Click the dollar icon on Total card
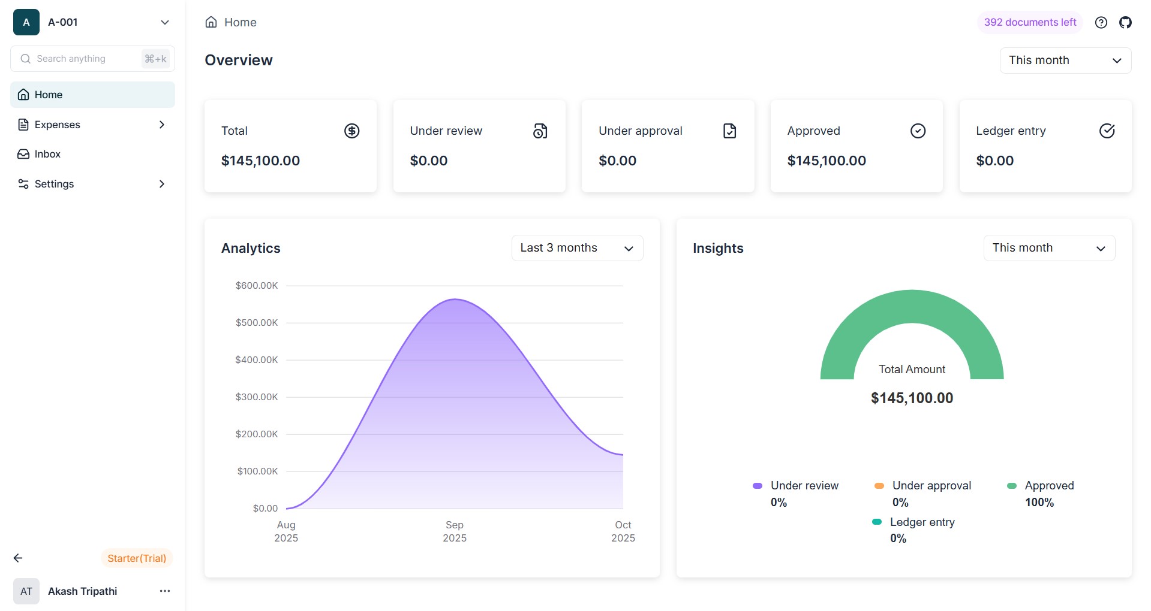Viewport: 1151px width, 611px height. (351, 131)
